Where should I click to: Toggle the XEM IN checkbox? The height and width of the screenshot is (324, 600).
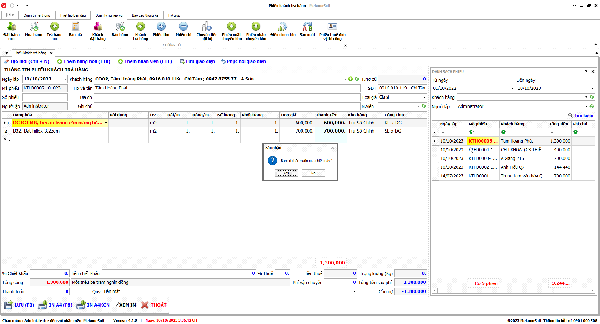pyautogui.click(x=117, y=305)
